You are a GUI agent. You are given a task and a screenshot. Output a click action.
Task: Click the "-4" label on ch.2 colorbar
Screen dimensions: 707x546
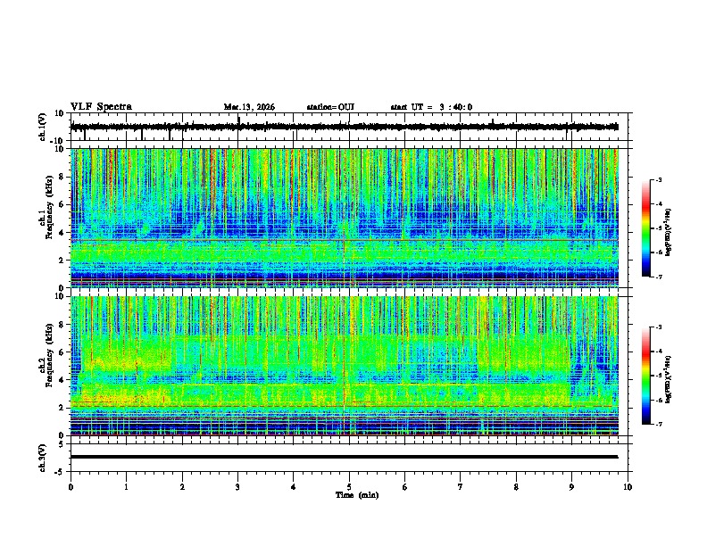pos(658,352)
